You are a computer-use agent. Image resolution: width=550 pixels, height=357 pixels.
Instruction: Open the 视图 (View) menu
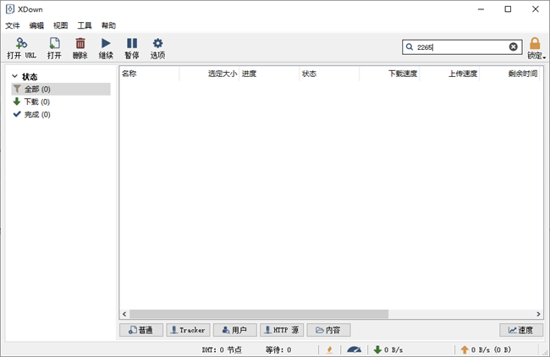[60, 25]
